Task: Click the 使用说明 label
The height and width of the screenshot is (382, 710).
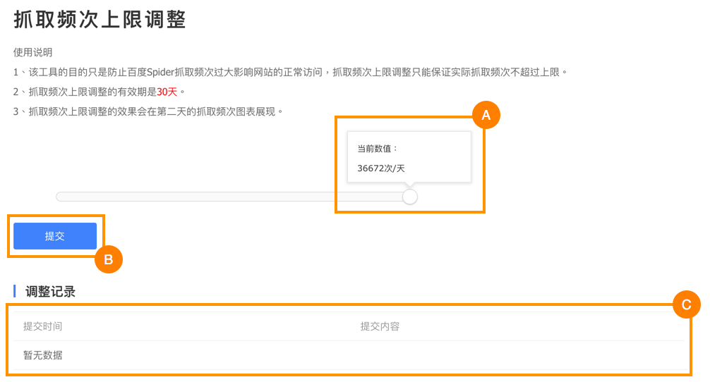Action: click(32, 52)
